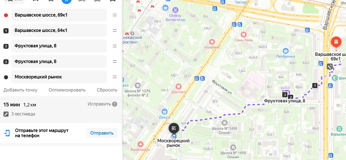The width and height of the screenshot is (346, 160).
Task: Select the 15 мин 1,2 км route summary
Action: (x=20, y=105)
